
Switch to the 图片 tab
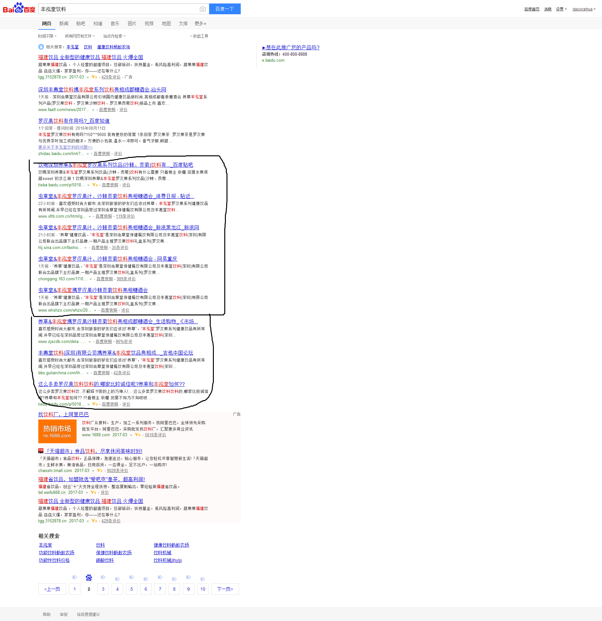tap(132, 23)
